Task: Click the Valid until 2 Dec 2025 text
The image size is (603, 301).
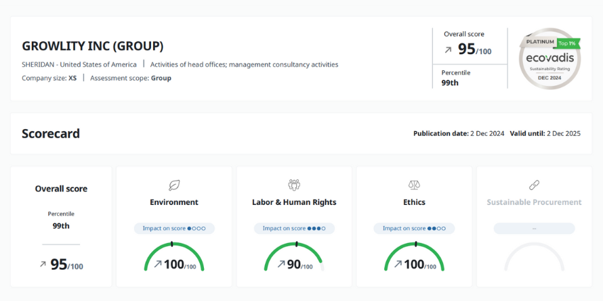Action: click(545, 134)
